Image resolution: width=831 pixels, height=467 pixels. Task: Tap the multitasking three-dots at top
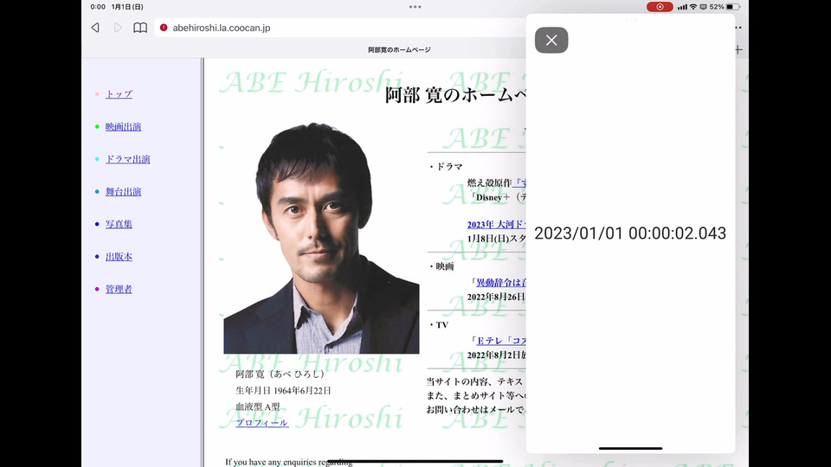[415, 7]
